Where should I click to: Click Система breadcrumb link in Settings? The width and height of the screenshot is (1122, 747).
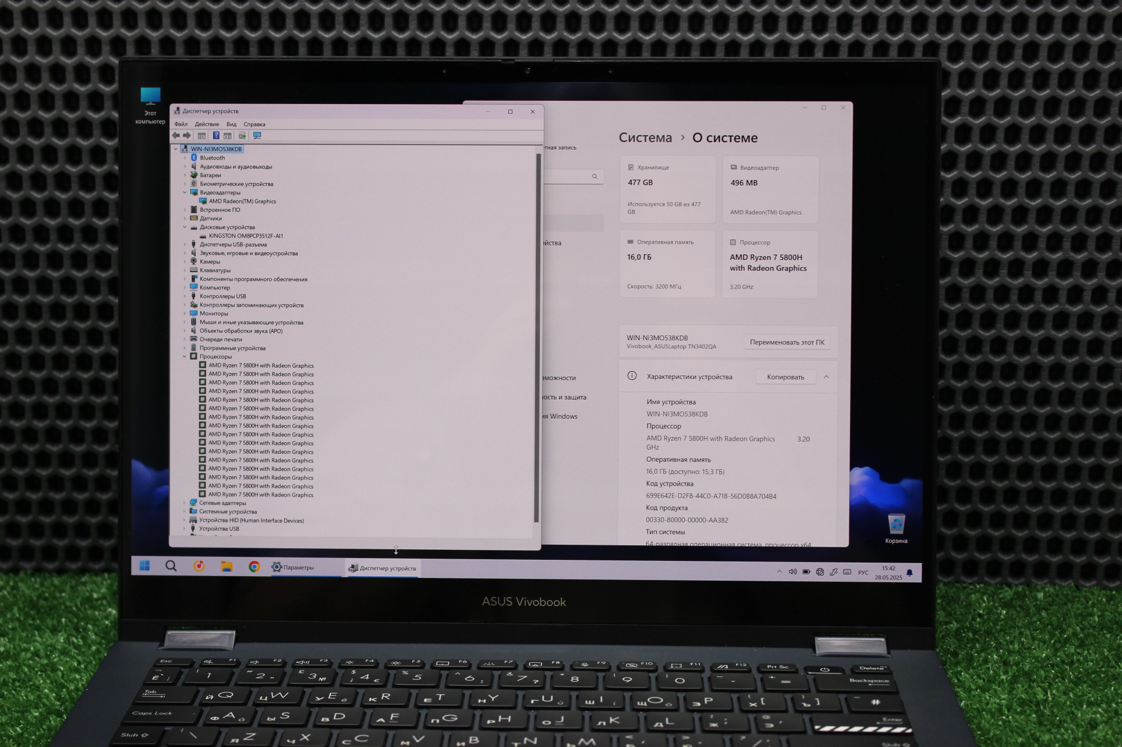coord(645,138)
